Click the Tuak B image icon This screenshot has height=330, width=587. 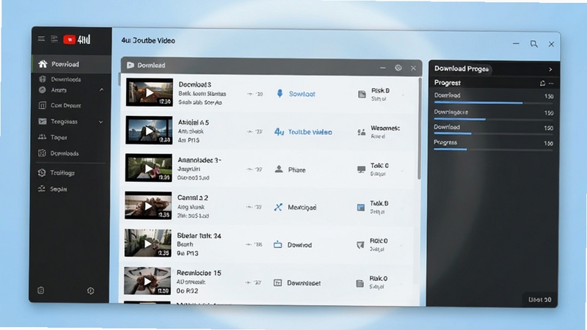[360, 208]
